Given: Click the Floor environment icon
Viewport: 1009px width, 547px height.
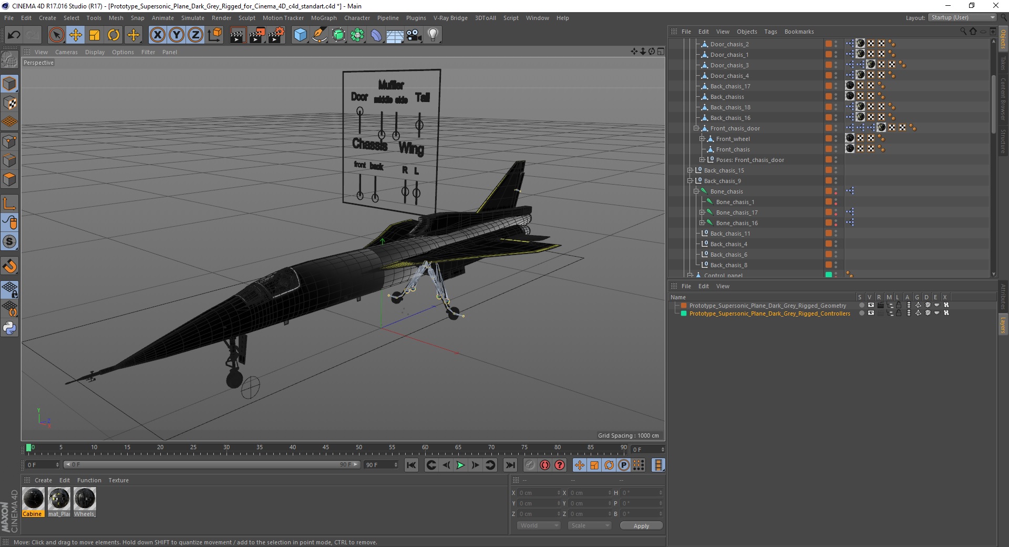Looking at the screenshot, I should pos(395,35).
